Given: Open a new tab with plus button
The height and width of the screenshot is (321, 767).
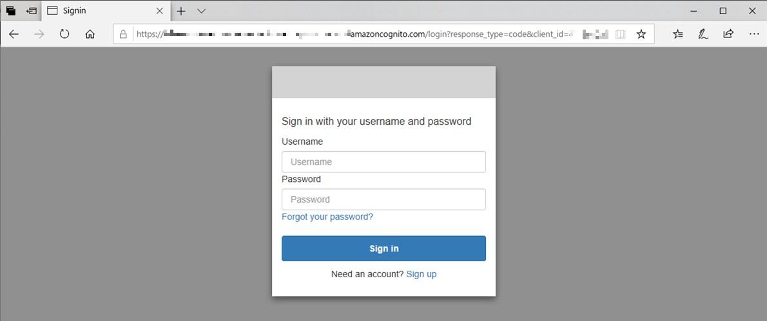Looking at the screenshot, I should (x=181, y=11).
